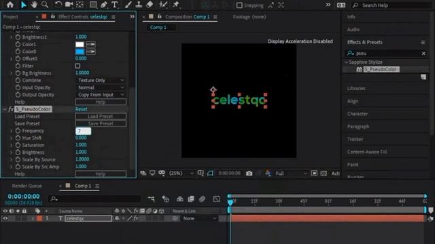Collapse Sapphire Stylize category

click(x=346, y=62)
